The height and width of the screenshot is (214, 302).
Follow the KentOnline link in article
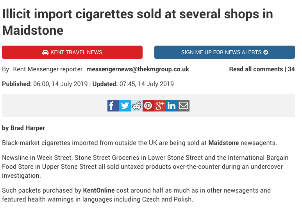tap(99, 191)
